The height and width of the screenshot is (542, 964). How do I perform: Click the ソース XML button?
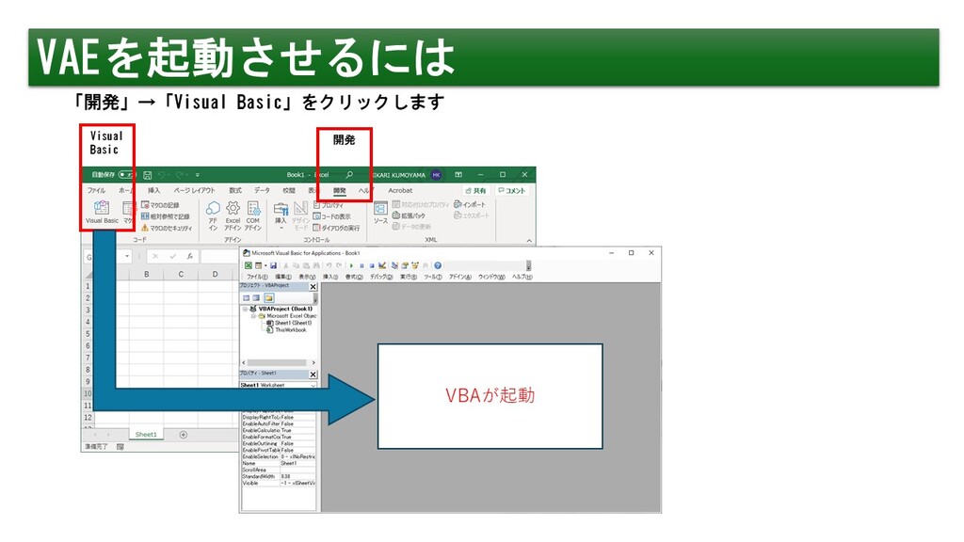(x=380, y=213)
